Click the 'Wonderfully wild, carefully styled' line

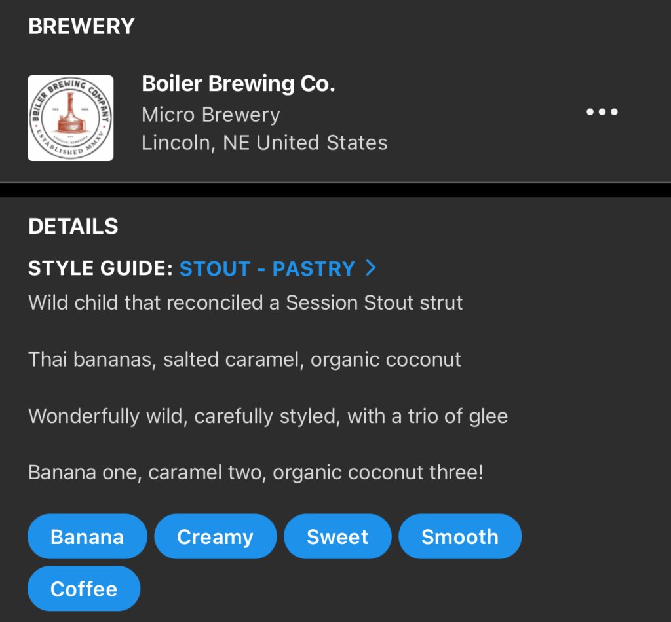[268, 416]
